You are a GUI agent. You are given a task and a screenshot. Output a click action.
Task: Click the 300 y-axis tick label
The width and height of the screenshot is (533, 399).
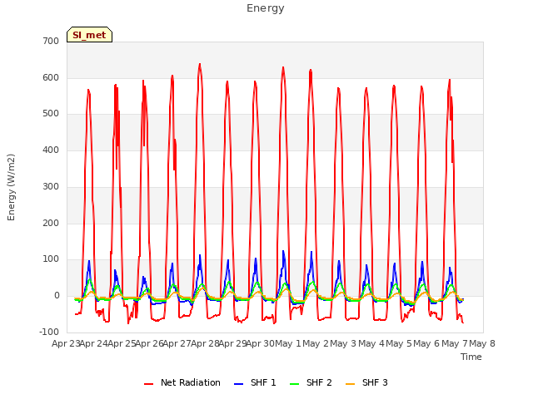(x=51, y=186)
